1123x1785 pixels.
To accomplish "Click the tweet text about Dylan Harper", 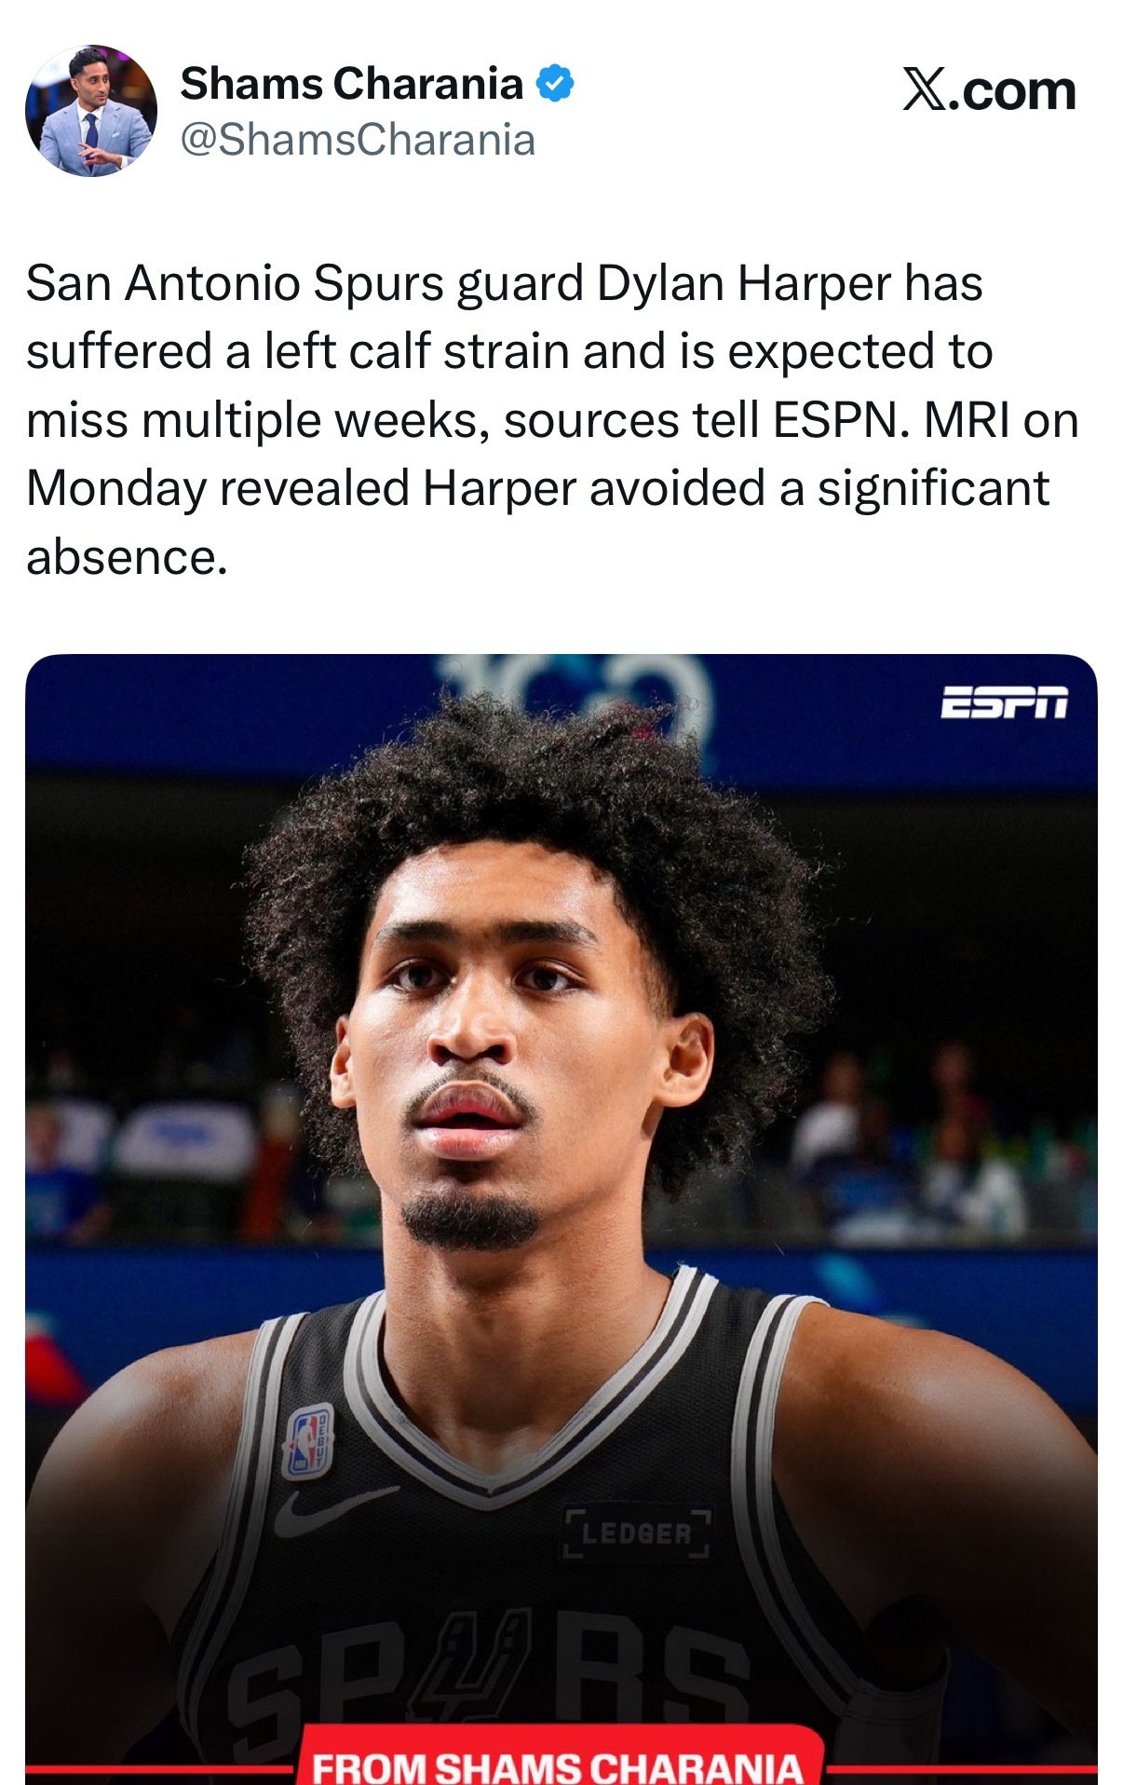I will (x=552, y=419).
